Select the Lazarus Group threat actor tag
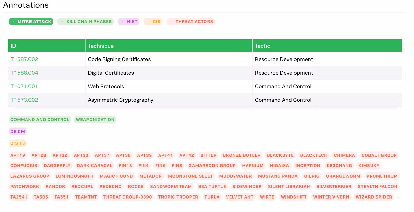The height and width of the screenshot is (212, 414). tap(30, 176)
